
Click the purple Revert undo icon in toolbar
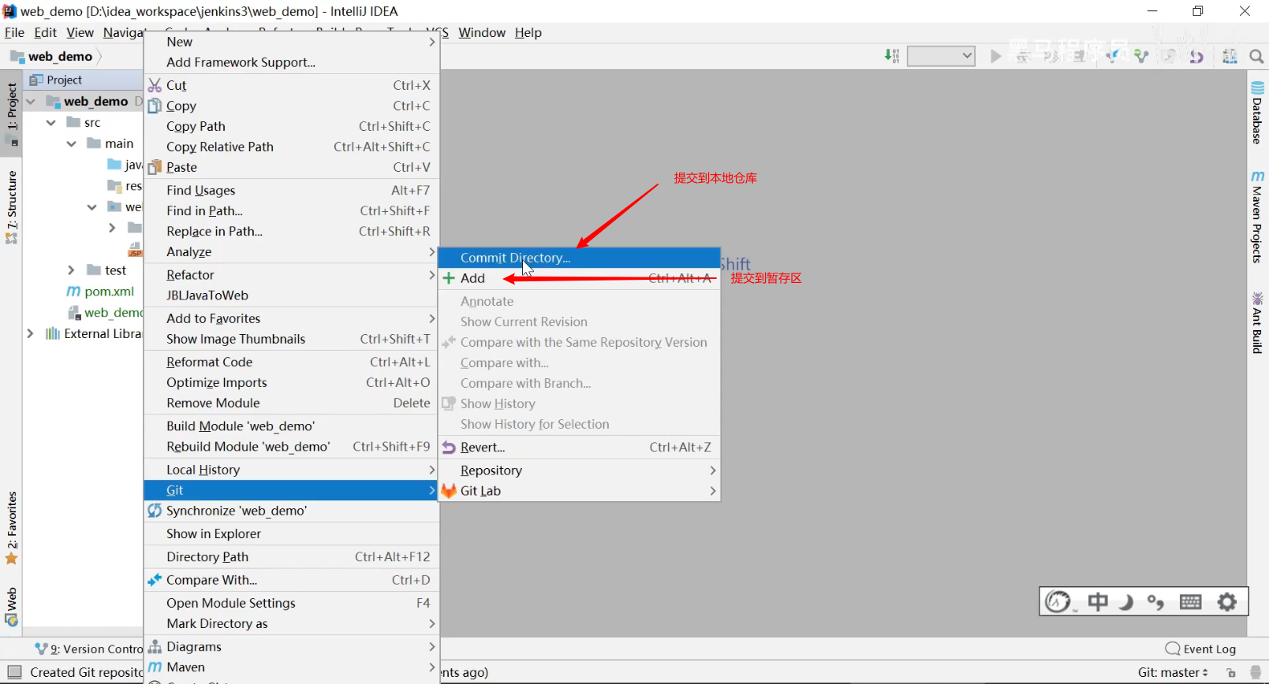pos(1196,56)
